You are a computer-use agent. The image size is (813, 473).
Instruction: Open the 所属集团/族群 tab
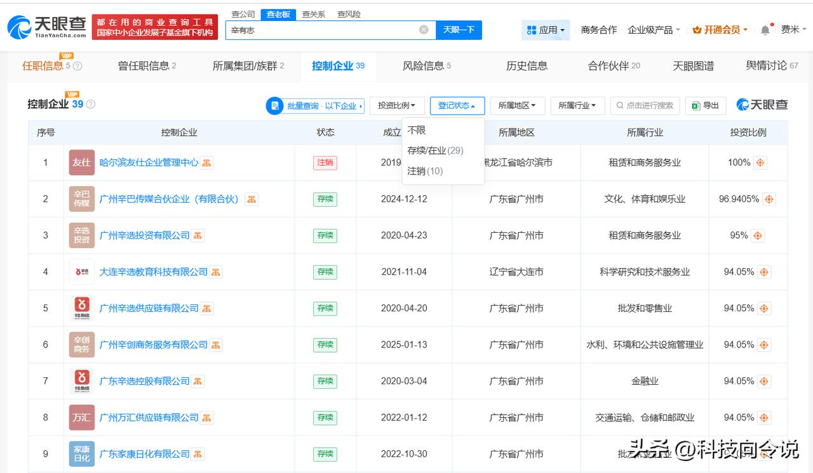(x=248, y=66)
